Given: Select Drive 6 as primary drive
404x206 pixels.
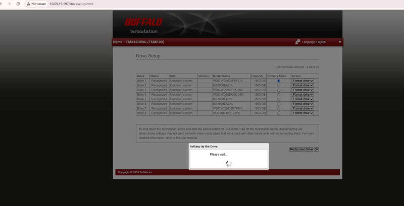Looking at the screenshot, I should pos(279,104).
